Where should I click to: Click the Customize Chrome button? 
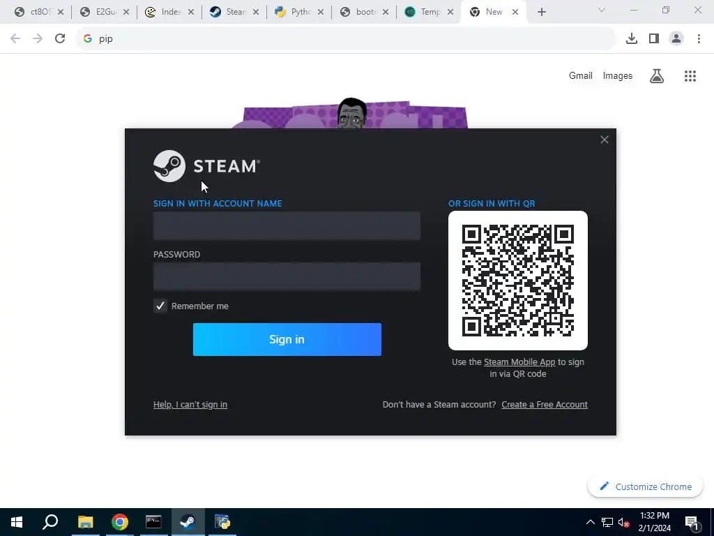tap(645, 486)
